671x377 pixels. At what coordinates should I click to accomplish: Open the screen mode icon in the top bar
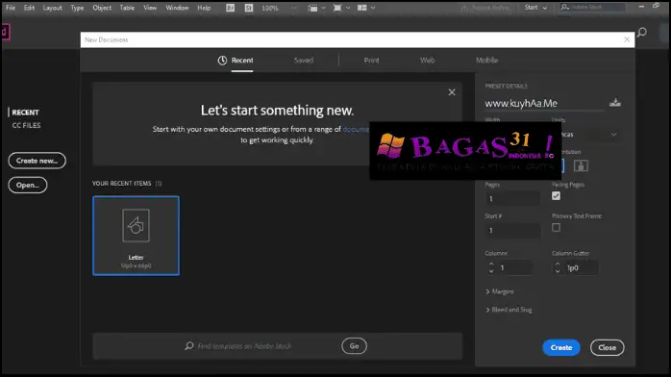(337, 8)
